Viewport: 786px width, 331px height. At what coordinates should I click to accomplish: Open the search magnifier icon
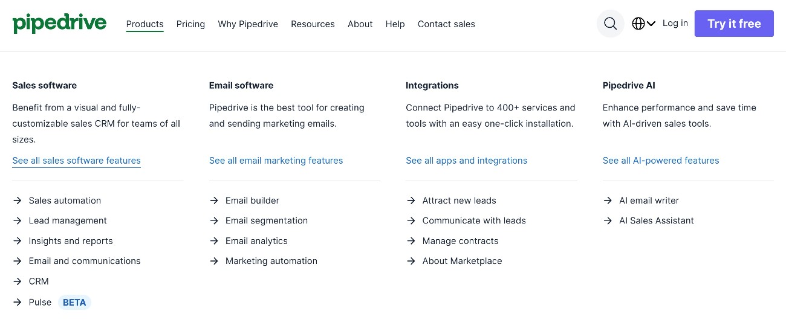(x=611, y=24)
